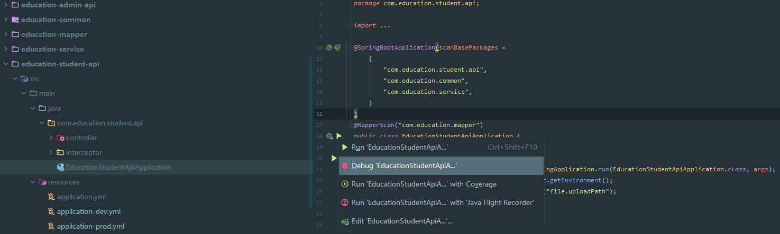Screen dimensions: 780x234
Task: Select the education-mapper module row
Action: coord(156,34)
